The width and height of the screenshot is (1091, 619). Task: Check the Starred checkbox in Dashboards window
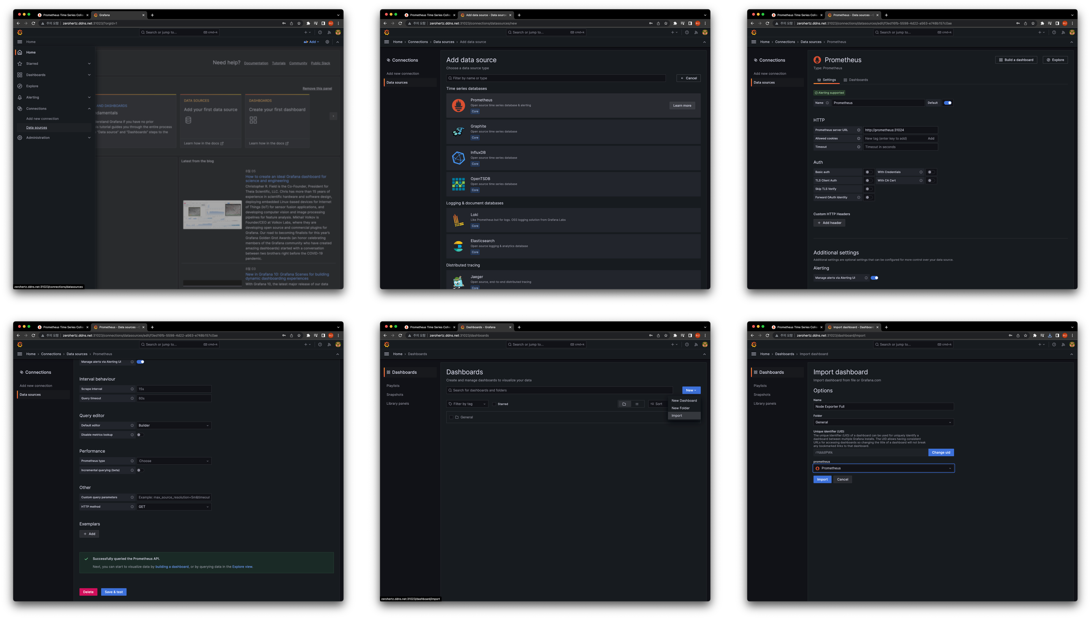[x=494, y=404]
